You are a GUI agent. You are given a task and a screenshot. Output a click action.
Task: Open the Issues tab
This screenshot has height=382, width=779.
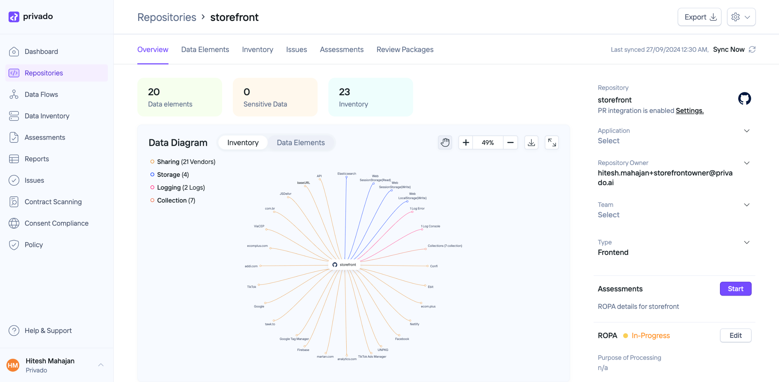tap(296, 49)
